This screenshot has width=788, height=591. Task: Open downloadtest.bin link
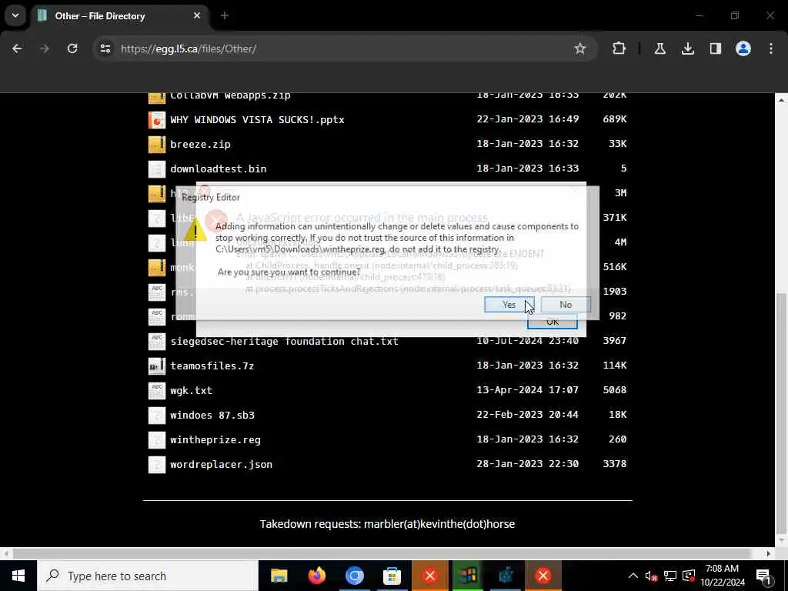(218, 169)
